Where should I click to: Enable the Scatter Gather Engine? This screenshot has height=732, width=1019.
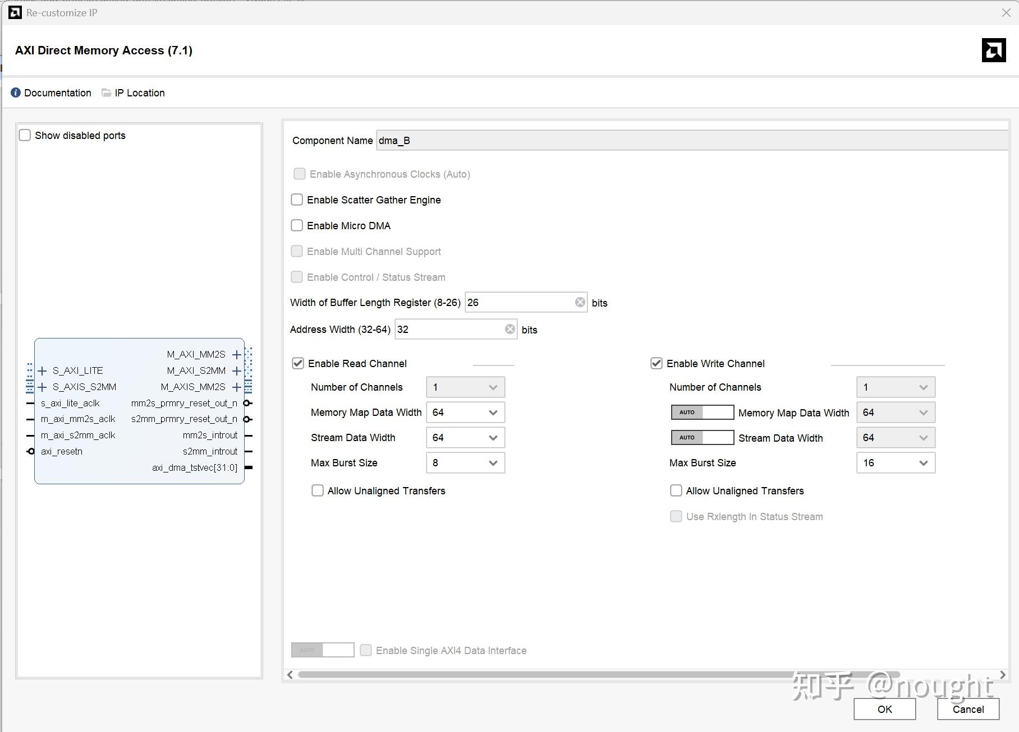click(297, 200)
